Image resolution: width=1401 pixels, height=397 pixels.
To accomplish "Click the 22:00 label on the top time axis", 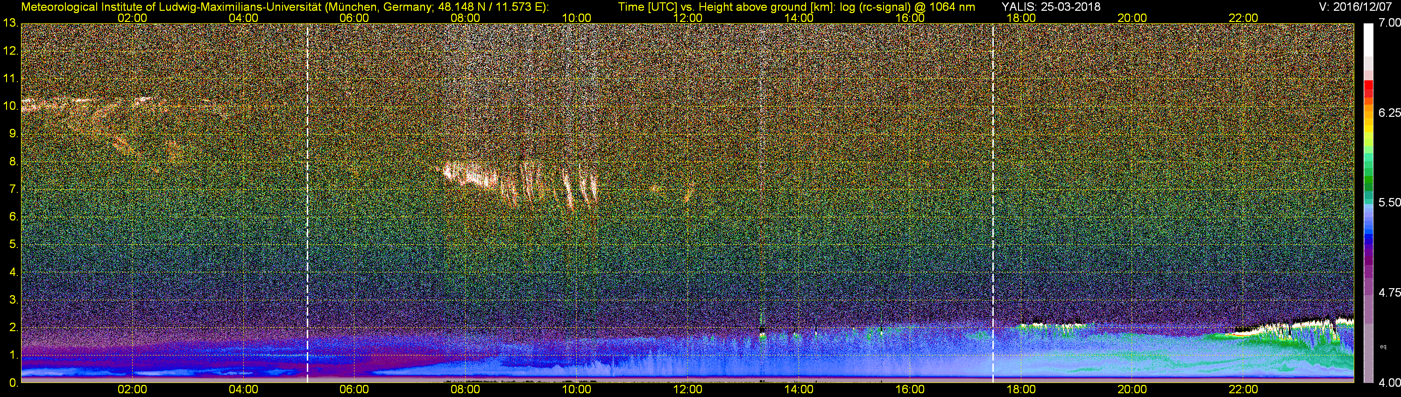I will pos(1243,18).
